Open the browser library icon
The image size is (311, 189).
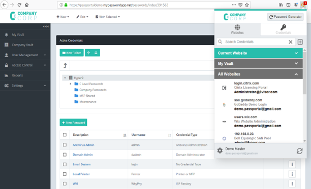281,5
